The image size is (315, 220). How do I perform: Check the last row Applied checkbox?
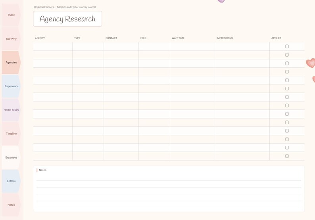point(287,156)
